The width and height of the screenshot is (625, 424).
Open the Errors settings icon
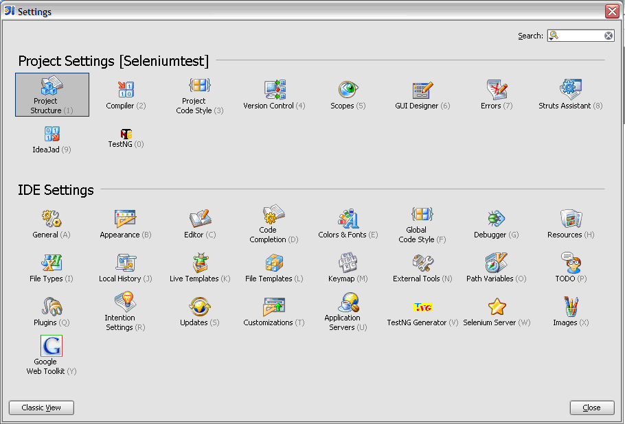point(497,89)
